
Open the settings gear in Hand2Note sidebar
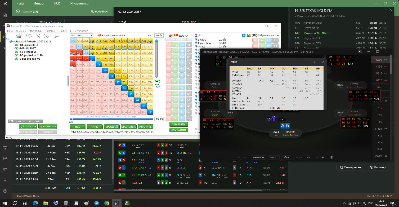pyautogui.click(x=5, y=191)
